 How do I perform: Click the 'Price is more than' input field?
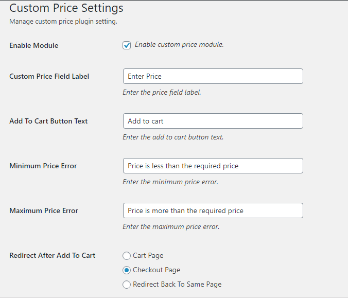click(213, 210)
